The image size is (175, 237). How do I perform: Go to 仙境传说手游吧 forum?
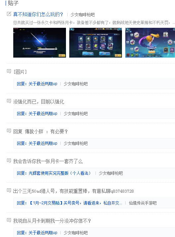[143, 203]
